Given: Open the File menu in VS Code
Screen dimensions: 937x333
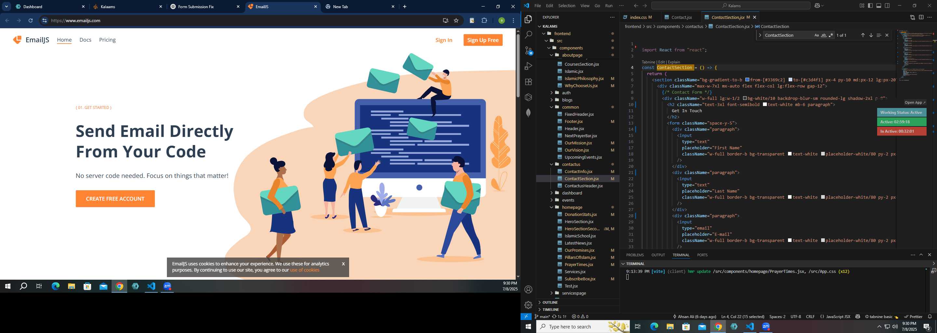Looking at the screenshot, I should coord(537,6).
